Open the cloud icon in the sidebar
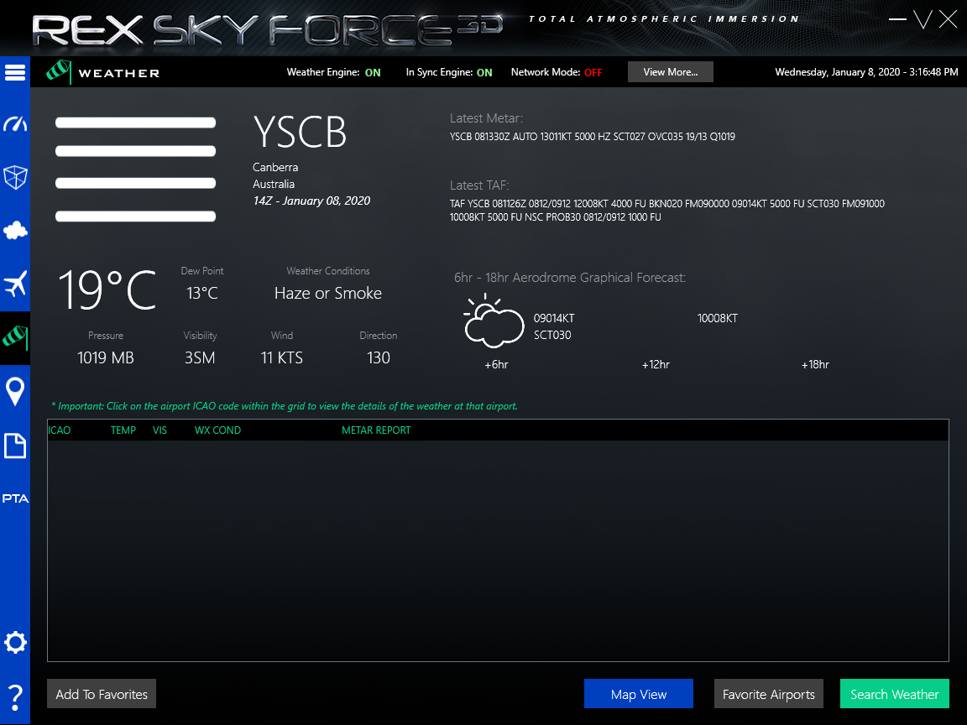The image size is (967, 725). pos(15,231)
